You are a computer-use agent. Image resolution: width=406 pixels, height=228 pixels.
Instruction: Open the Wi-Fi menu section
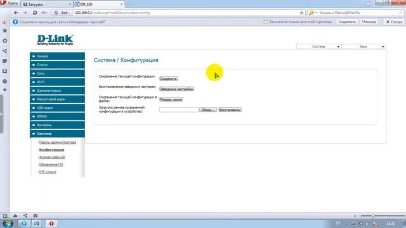pos(58,82)
